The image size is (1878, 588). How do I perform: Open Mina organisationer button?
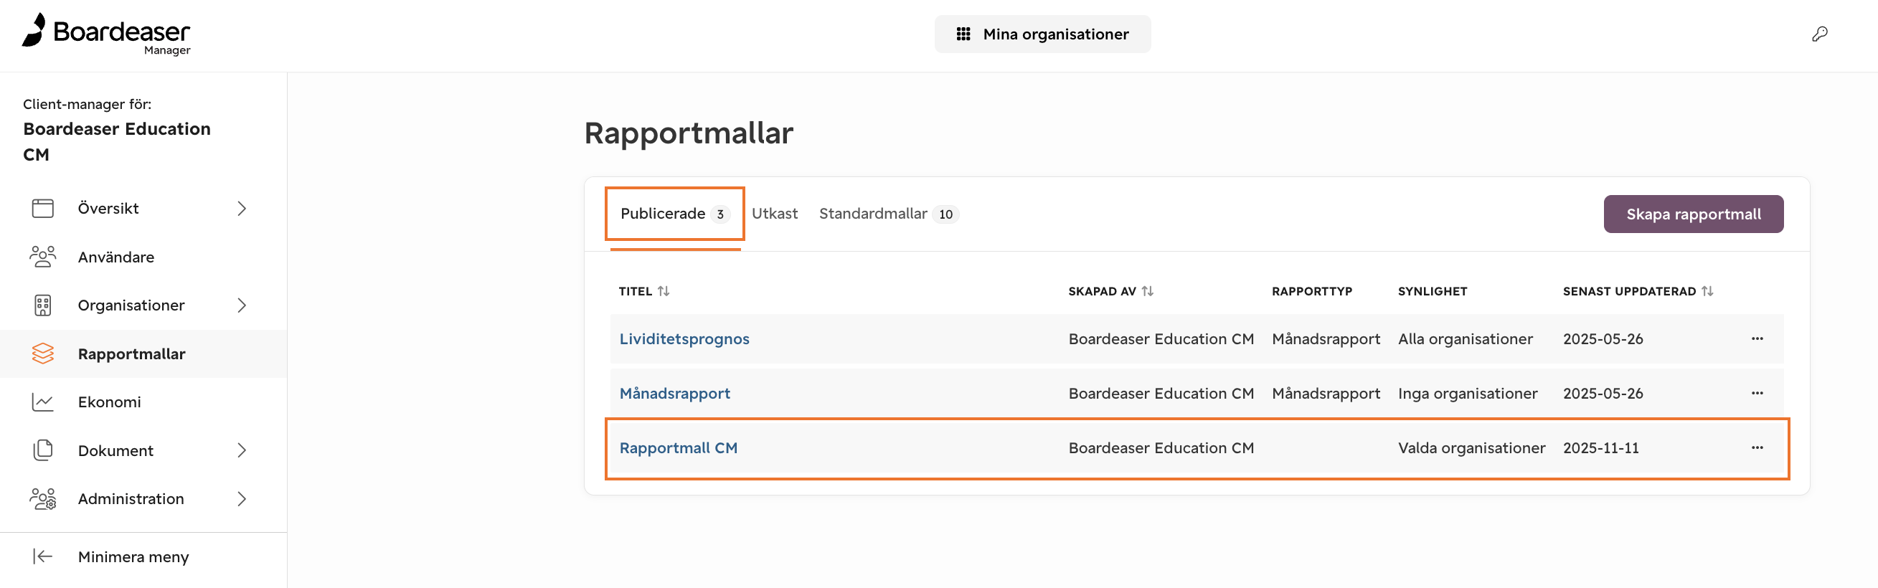1042,34
